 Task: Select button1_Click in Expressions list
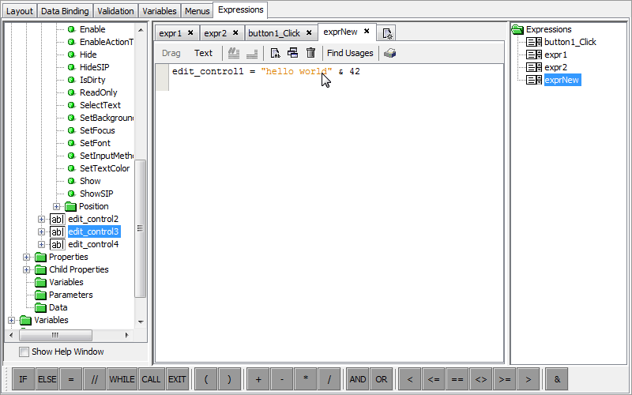(x=570, y=42)
